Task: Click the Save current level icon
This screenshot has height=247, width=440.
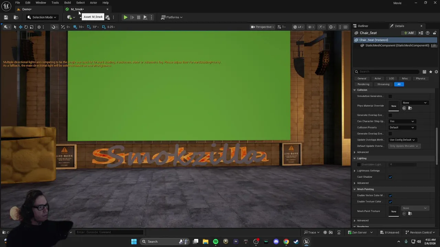Action: point(6,17)
